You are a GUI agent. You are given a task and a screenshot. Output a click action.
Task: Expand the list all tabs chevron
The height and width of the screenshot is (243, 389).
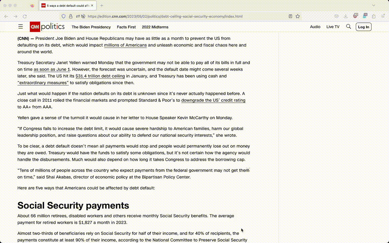(x=373, y=5)
